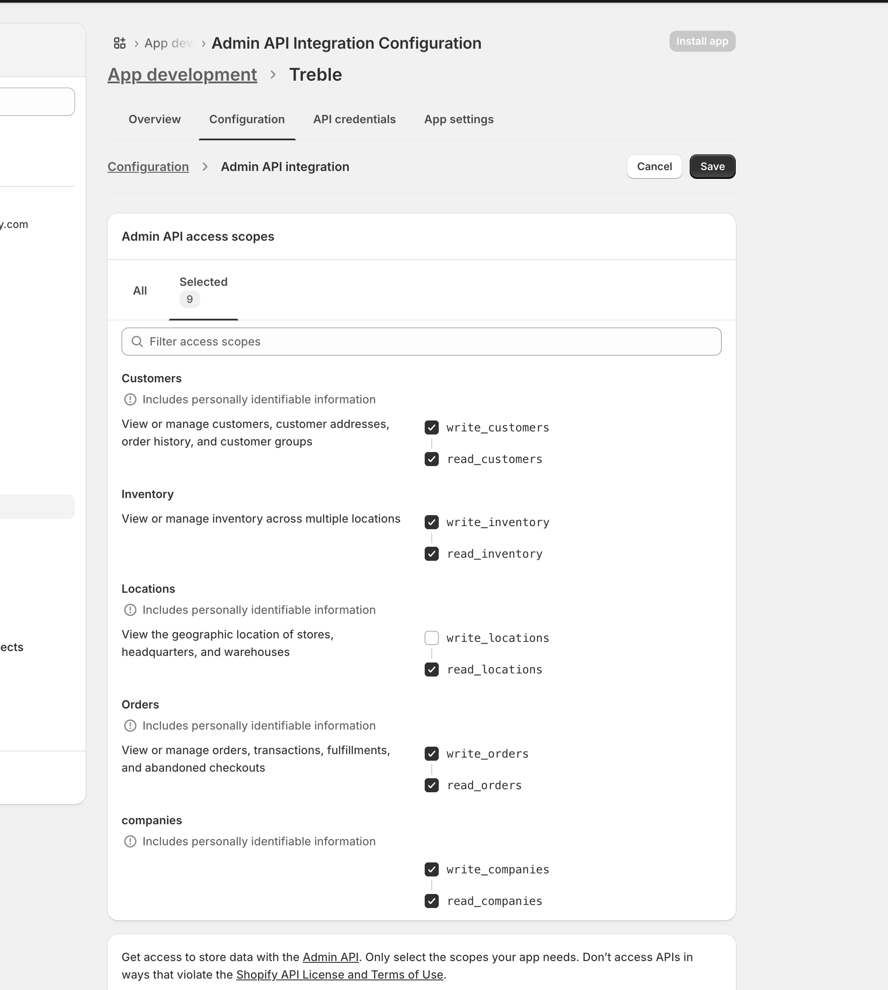Click the info icon under Locations heading
This screenshot has height=990, width=888.
click(130, 610)
